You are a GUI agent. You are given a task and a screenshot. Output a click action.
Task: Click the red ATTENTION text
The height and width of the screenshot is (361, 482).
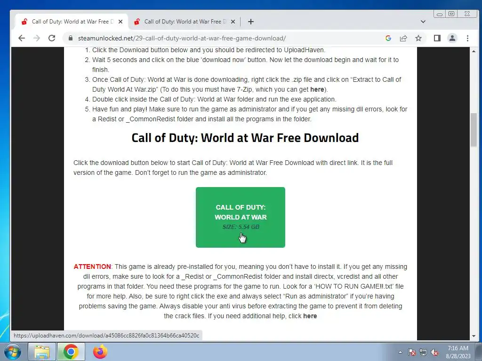[x=92, y=267]
